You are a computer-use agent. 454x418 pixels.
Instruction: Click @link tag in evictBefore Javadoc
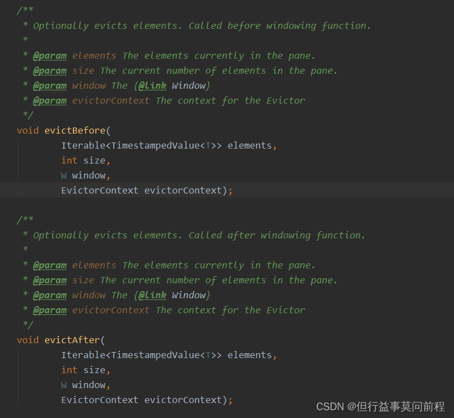pos(152,85)
